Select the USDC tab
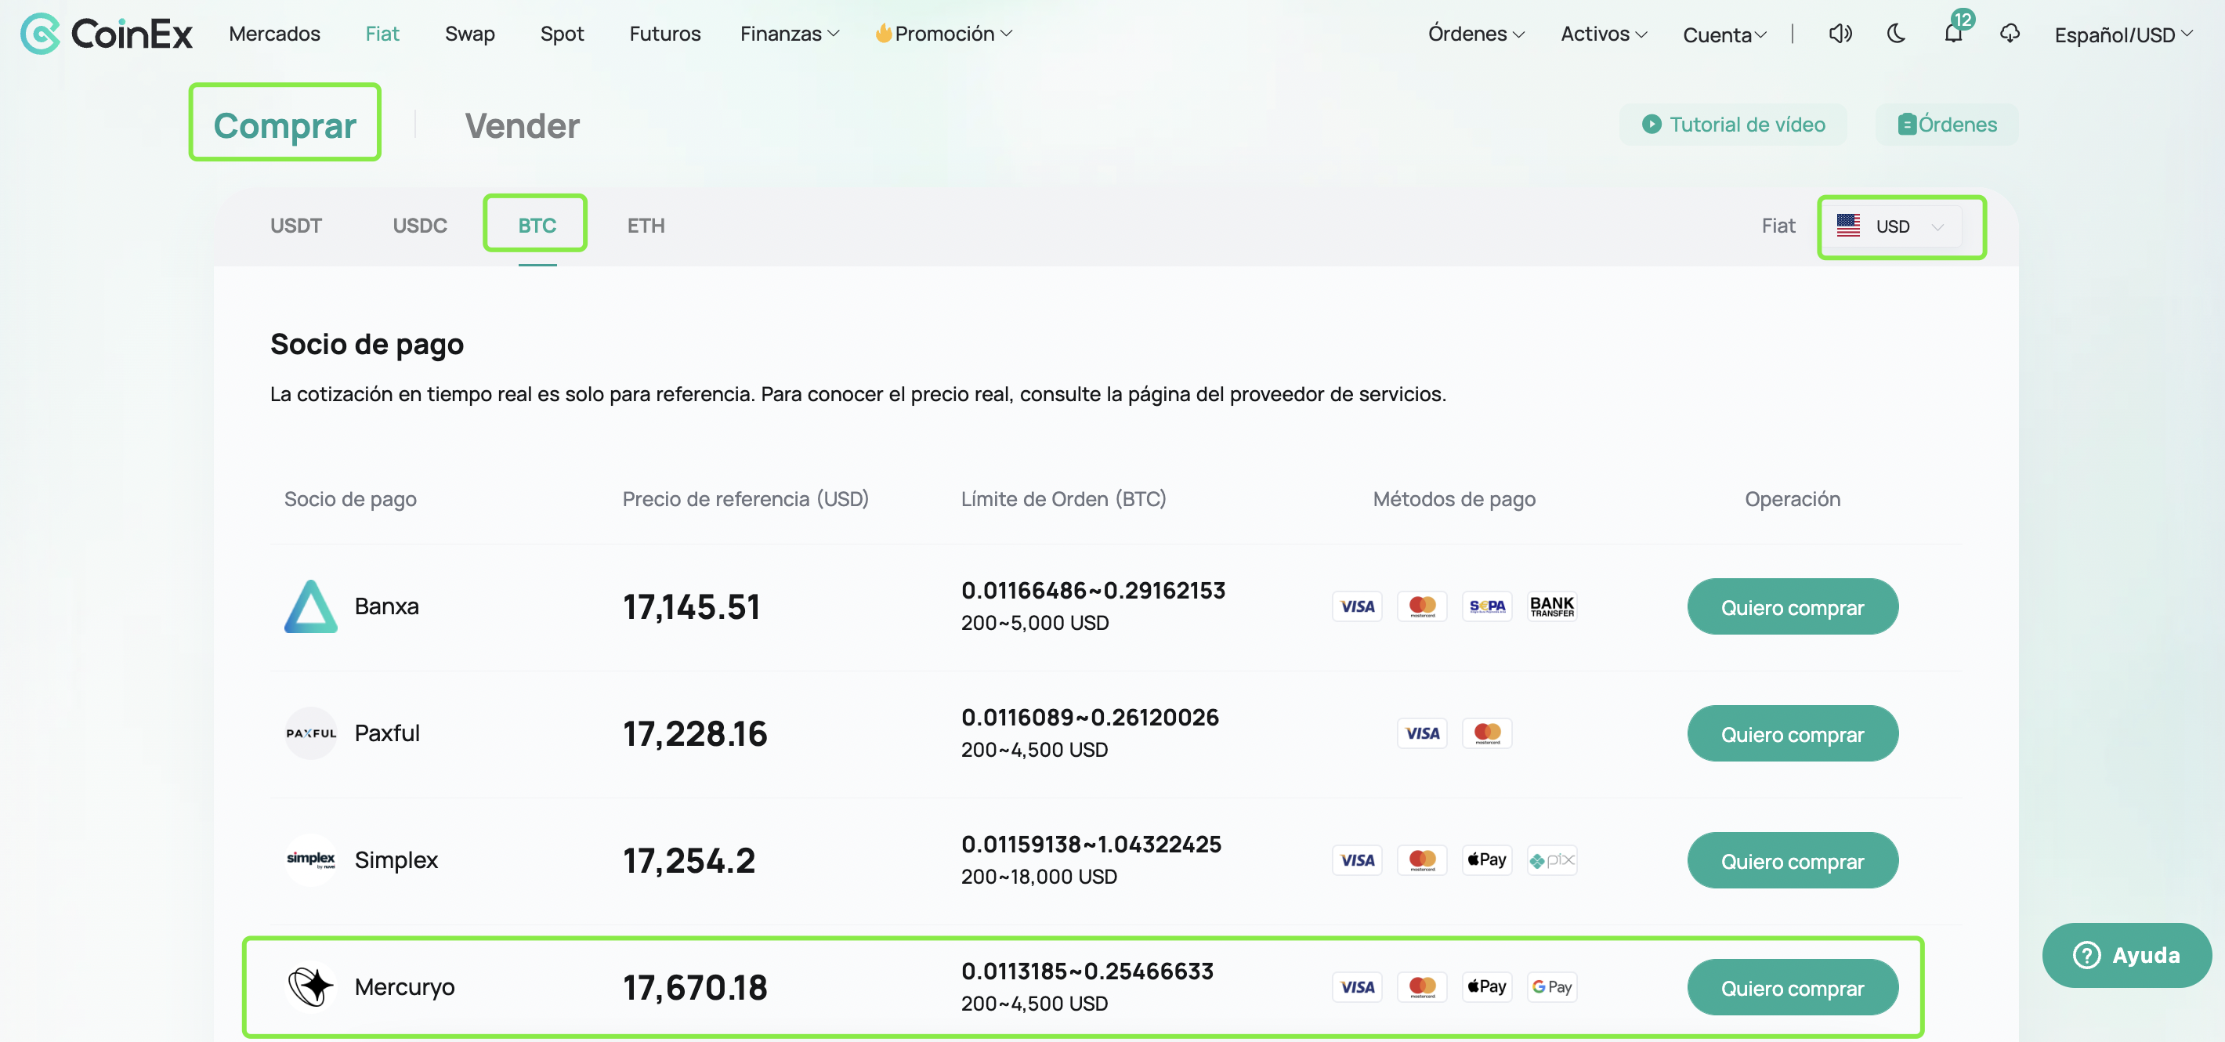The width and height of the screenshot is (2225, 1042). click(420, 226)
